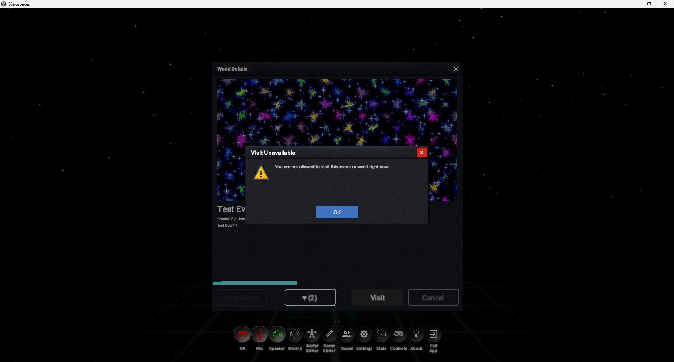Open the Avatar Editor
This screenshot has width=674, height=362.
point(312,334)
